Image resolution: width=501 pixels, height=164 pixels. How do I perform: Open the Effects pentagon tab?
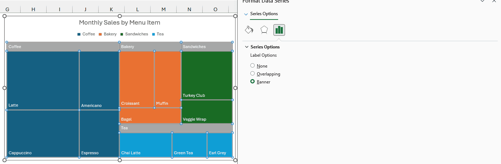pyautogui.click(x=264, y=30)
